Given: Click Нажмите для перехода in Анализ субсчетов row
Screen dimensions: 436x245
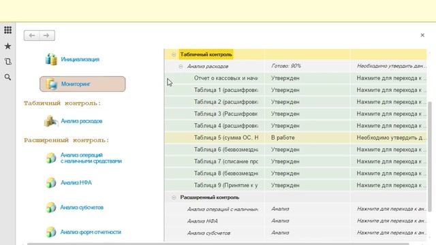Looking at the screenshot, I should click(x=388, y=233).
